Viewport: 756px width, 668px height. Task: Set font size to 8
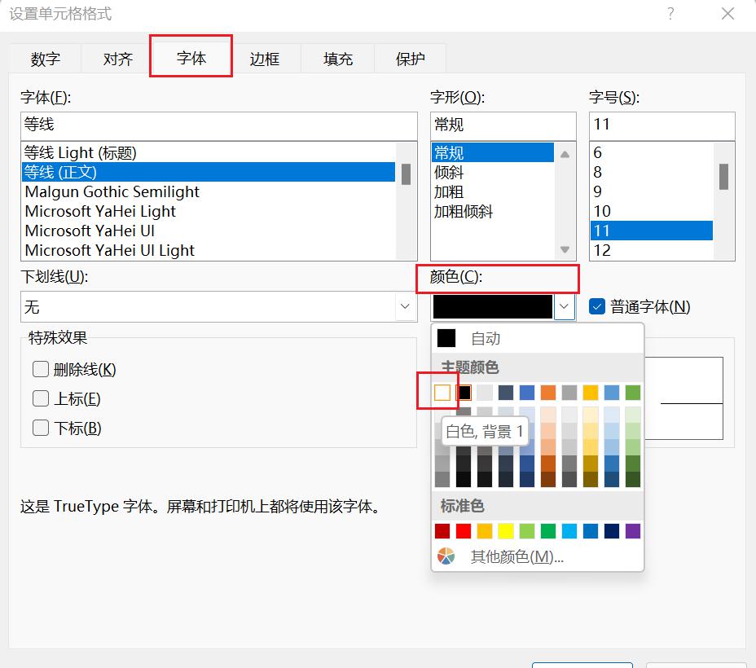(x=652, y=172)
